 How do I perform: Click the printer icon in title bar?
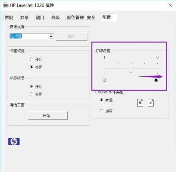[5, 5]
